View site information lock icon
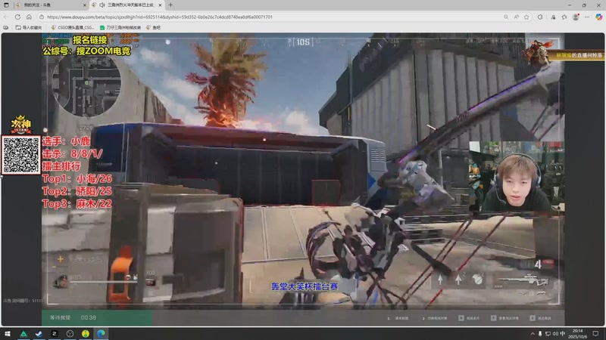Viewport: 606px width, 340px height. click(42, 17)
